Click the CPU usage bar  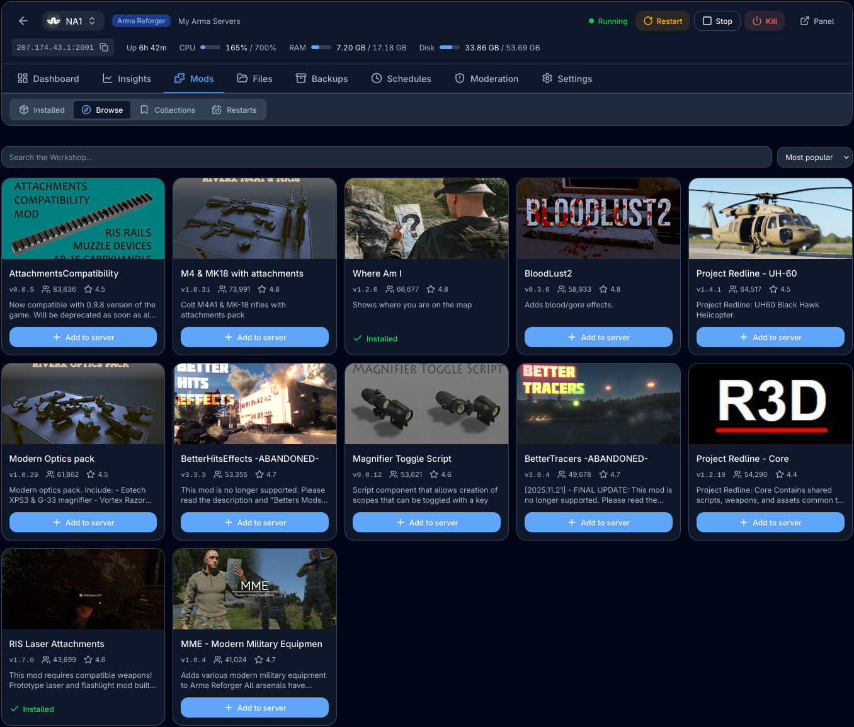coord(210,47)
